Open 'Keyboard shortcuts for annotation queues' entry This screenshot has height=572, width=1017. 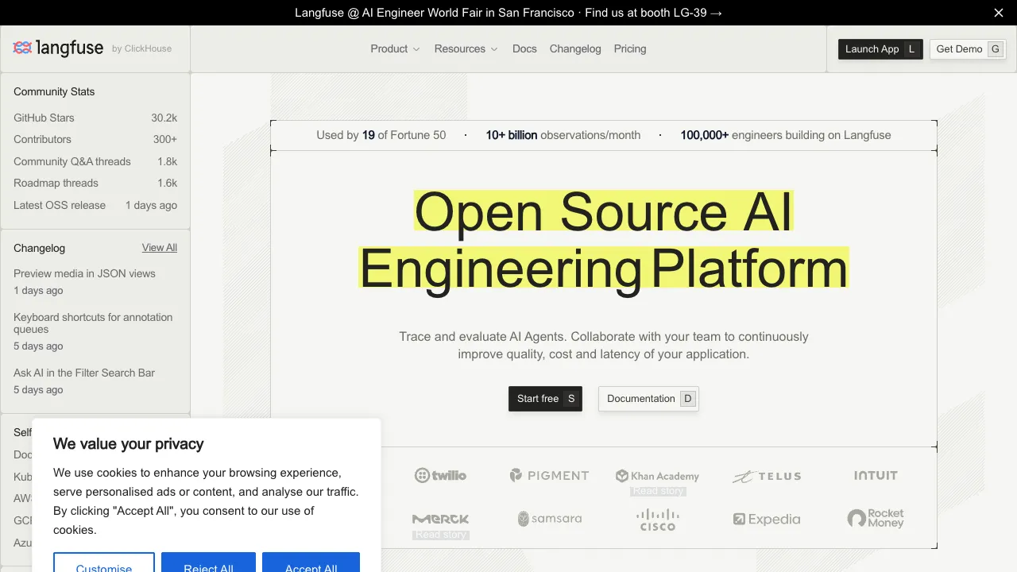(x=95, y=331)
